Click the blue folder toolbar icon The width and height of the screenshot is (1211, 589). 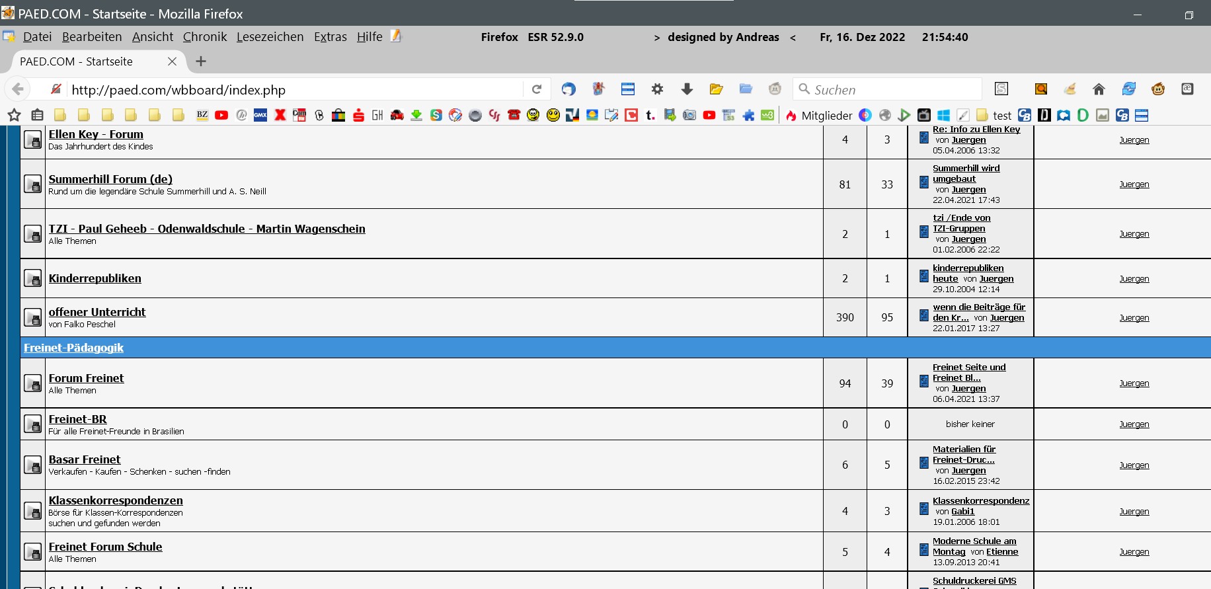point(746,89)
